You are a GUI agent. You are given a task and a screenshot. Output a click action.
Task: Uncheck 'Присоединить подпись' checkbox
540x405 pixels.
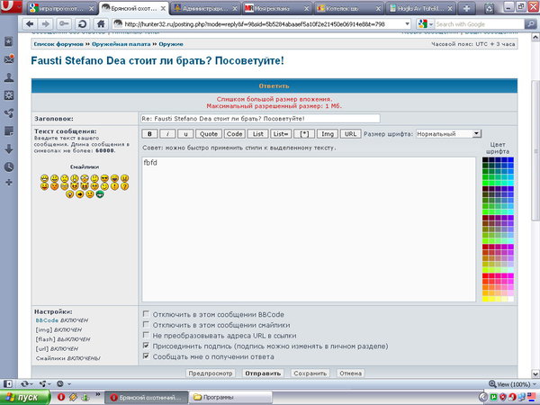click(x=146, y=346)
